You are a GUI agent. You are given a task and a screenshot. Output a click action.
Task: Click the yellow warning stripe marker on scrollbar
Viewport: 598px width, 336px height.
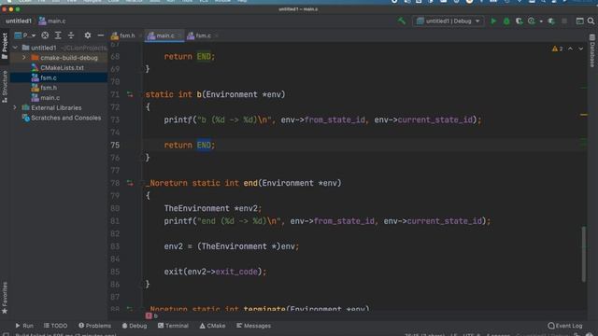tap(584, 115)
